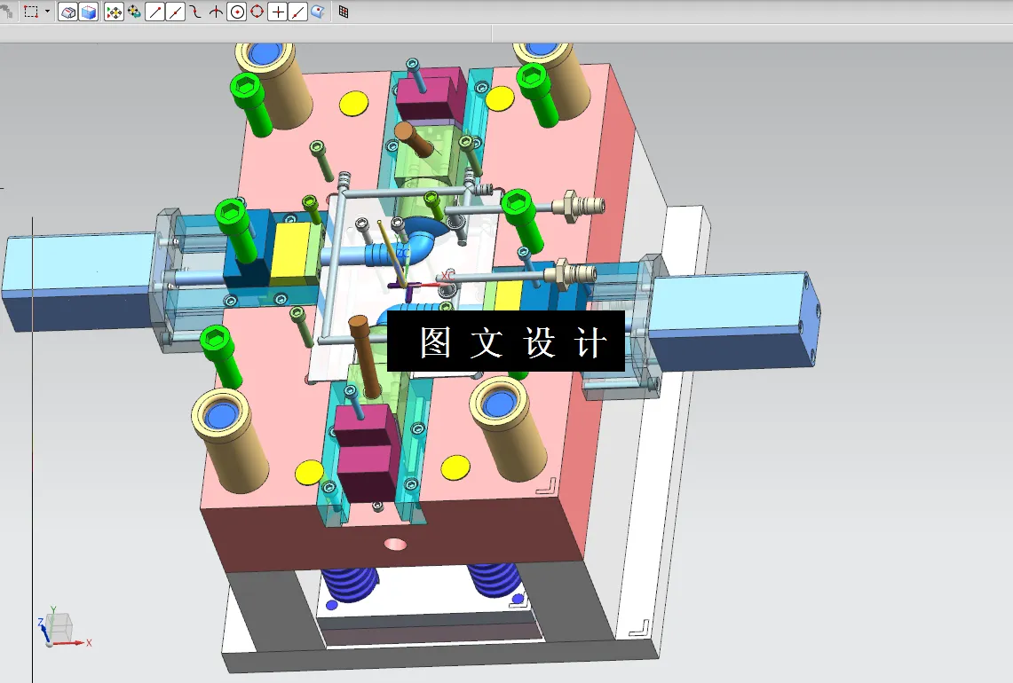
Task: Click the Enable Snap Point icon
Action: 115,12
